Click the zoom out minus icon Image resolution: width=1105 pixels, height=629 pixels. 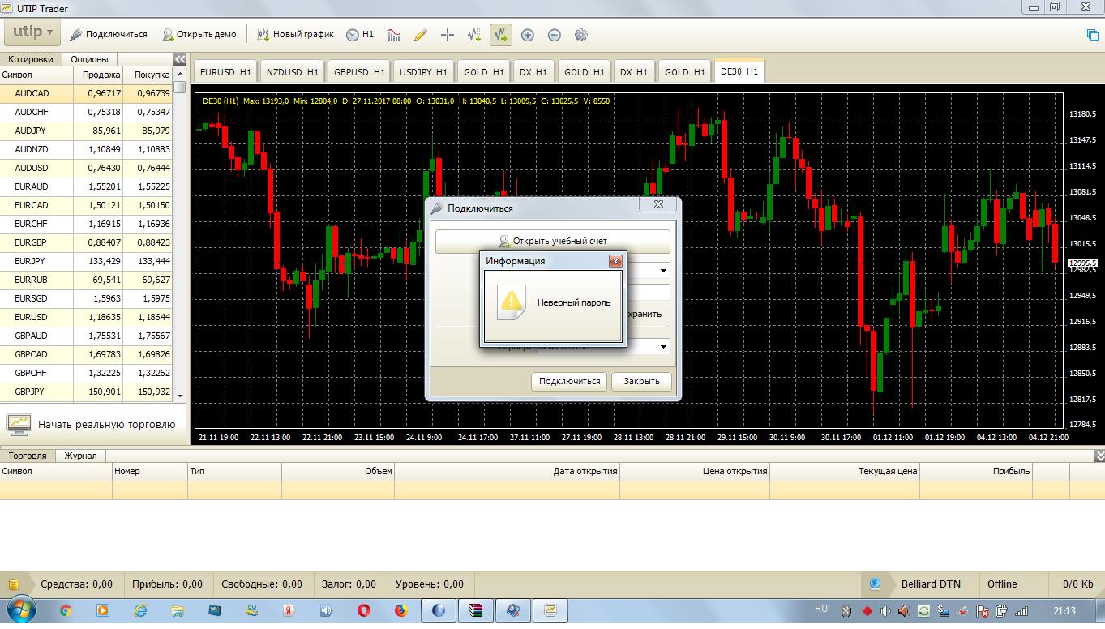click(x=555, y=35)
